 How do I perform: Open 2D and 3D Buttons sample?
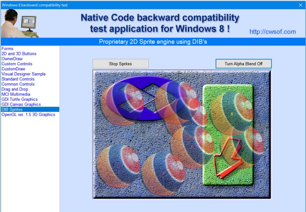tap(19, 54)
